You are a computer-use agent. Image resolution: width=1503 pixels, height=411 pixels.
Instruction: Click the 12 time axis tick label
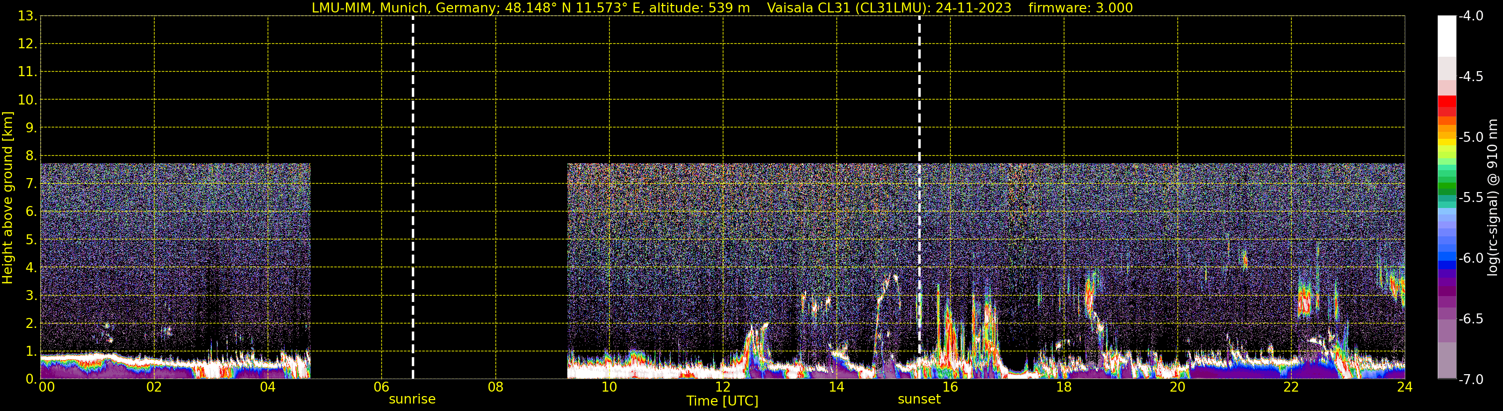(x=723, y=387)
